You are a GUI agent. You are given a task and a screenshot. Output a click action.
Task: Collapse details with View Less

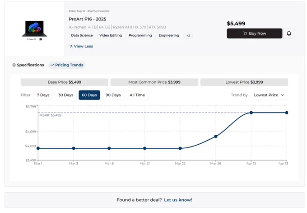[x=81, y=46]
